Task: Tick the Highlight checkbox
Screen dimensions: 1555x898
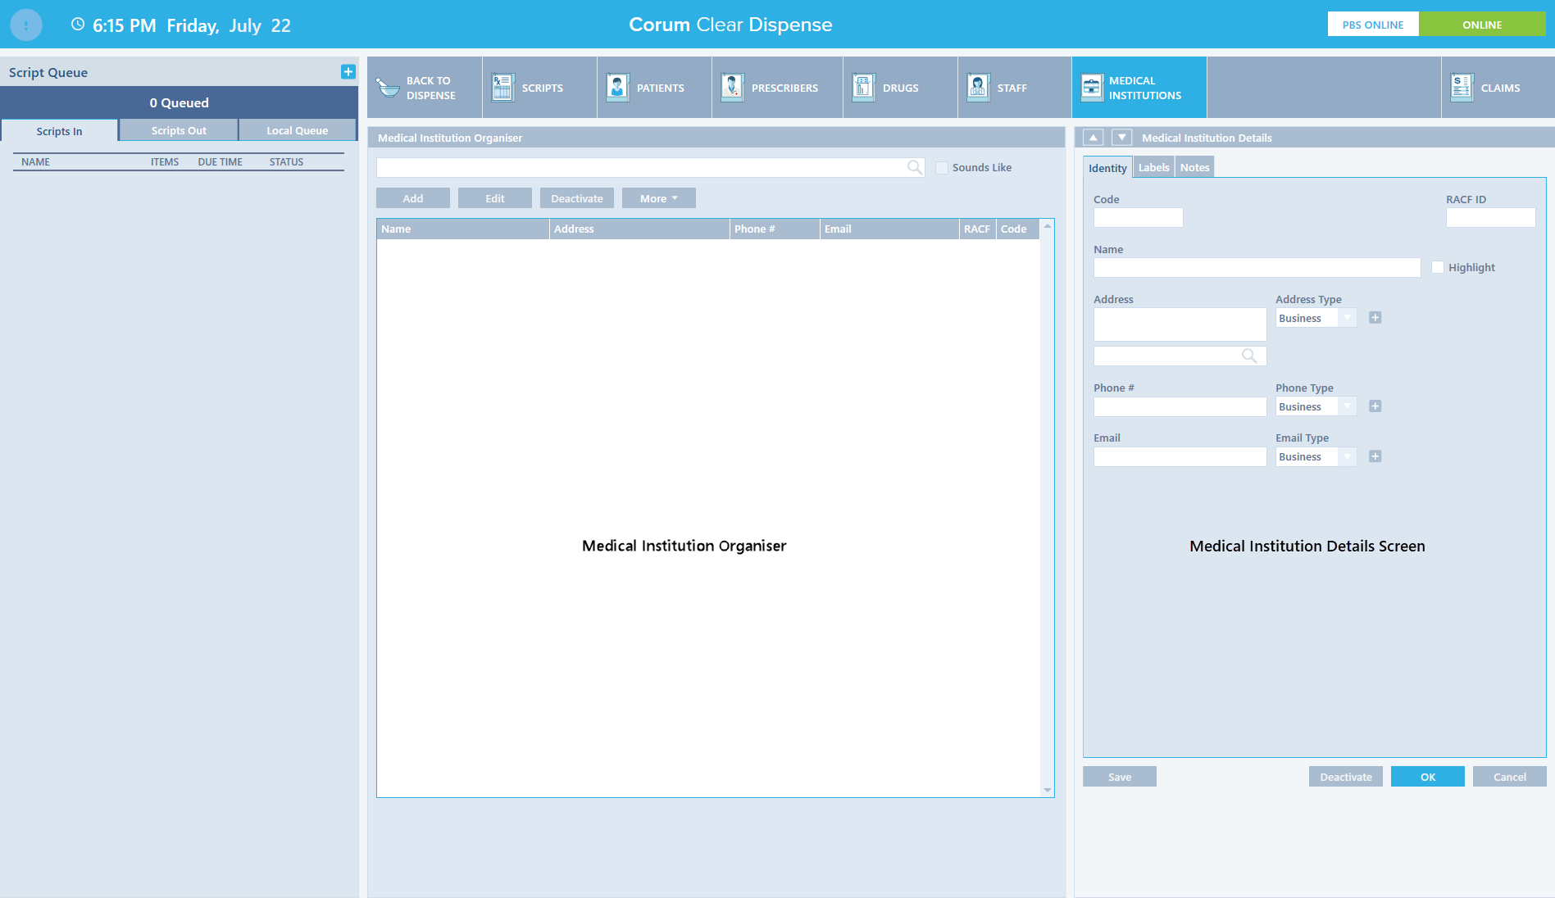Action: [1438, 268]
